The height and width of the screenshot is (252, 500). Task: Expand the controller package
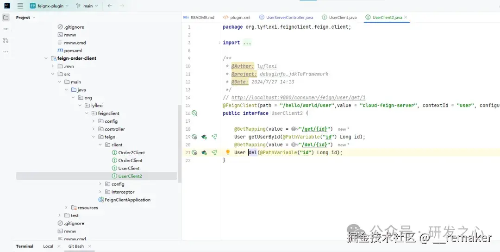[x=93, y=129]
